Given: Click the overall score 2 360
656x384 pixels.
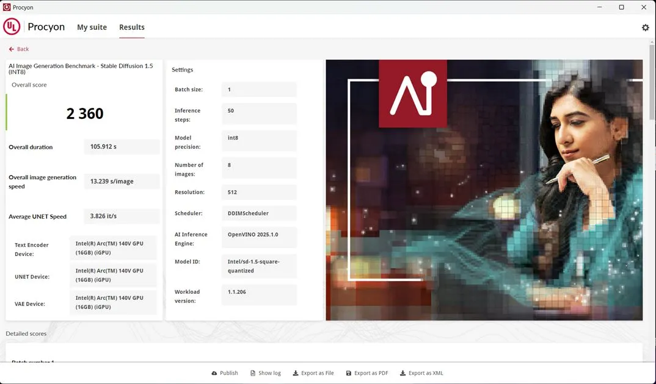Looking at the screenshot, I should tap(85, 113).
